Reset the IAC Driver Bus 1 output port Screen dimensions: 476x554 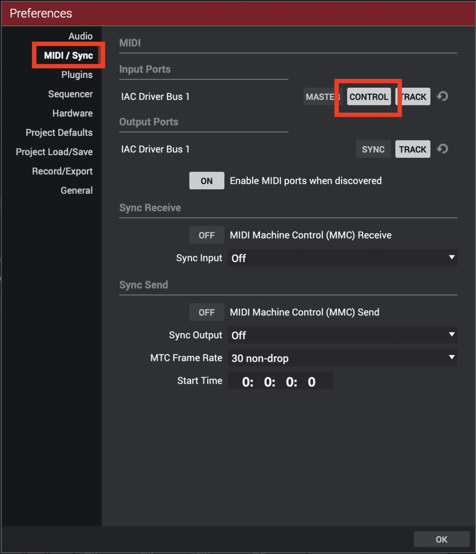point(442,149)
